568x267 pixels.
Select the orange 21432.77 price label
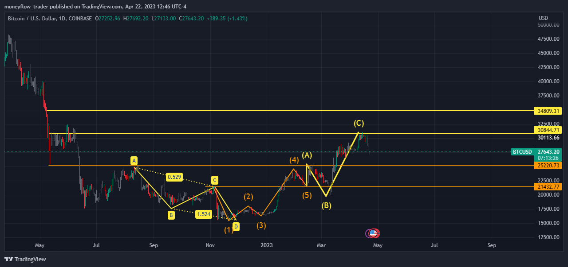pos(549,187)
